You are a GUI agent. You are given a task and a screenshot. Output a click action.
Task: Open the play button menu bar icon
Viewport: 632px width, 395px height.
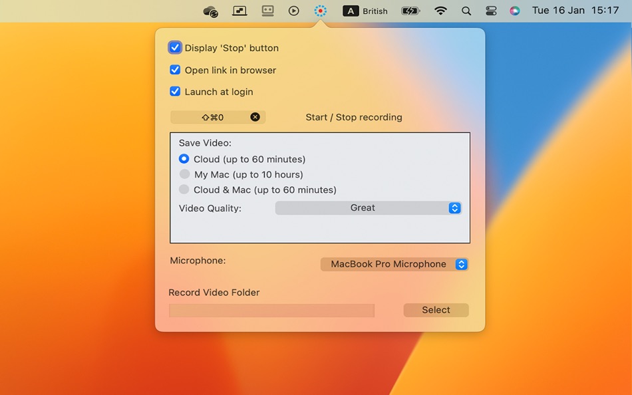(x=293, y=11)
